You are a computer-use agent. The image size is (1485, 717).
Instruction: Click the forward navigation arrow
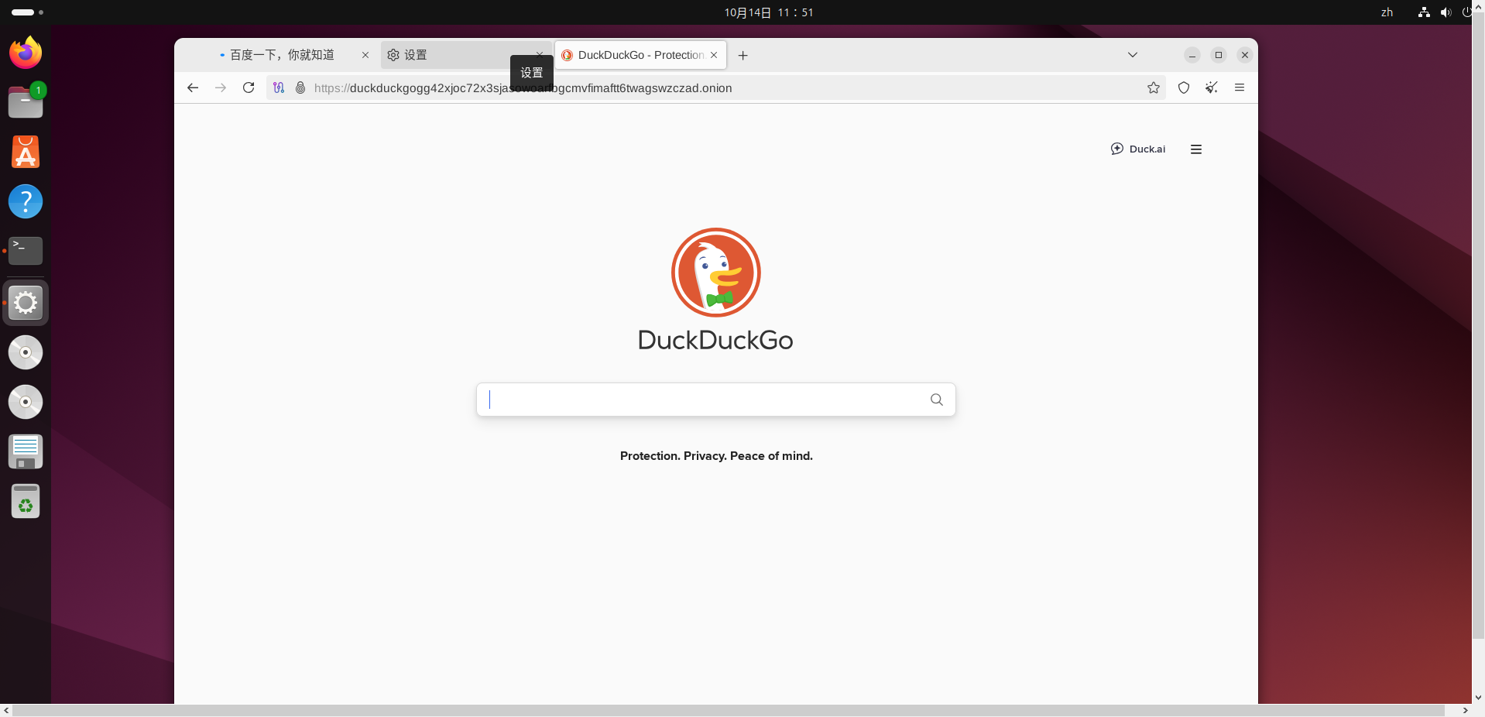221,87
